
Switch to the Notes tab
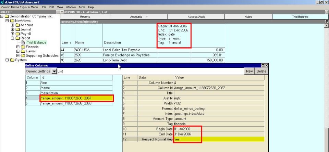tap(248, 16)
